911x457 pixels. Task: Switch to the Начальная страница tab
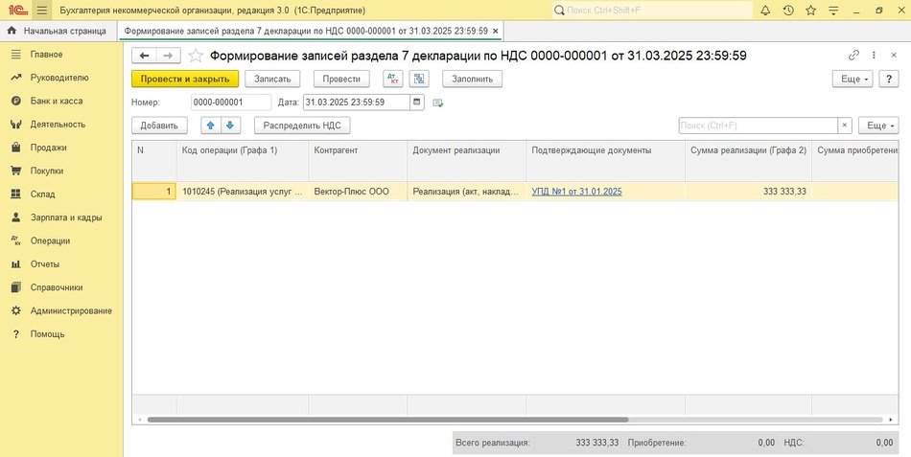(x=58, y=31)
